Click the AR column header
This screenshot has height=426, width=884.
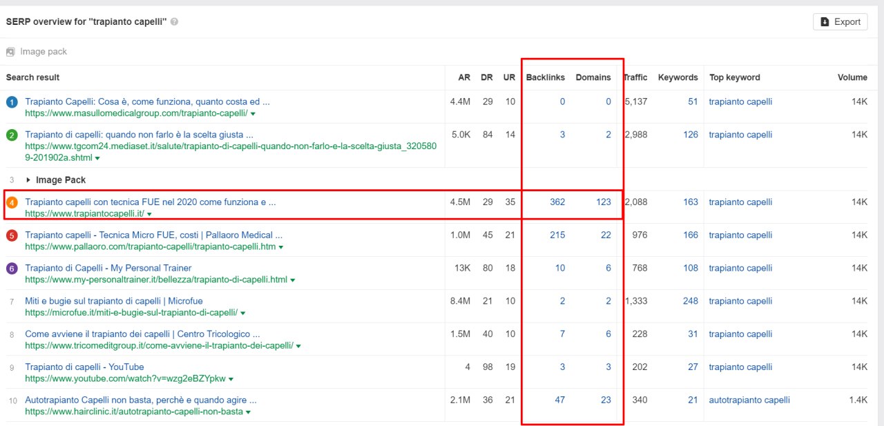point(464,77)
